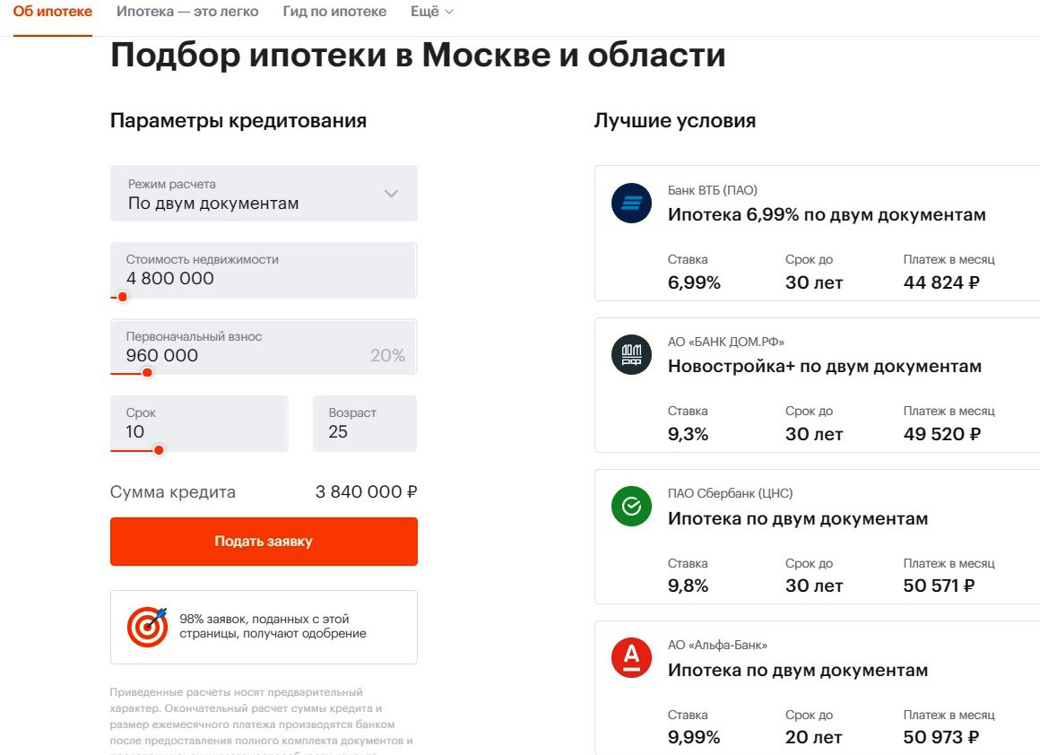Click the Подать заявку button
Screen dimensions: 1040x755
(x=264, y=542)
